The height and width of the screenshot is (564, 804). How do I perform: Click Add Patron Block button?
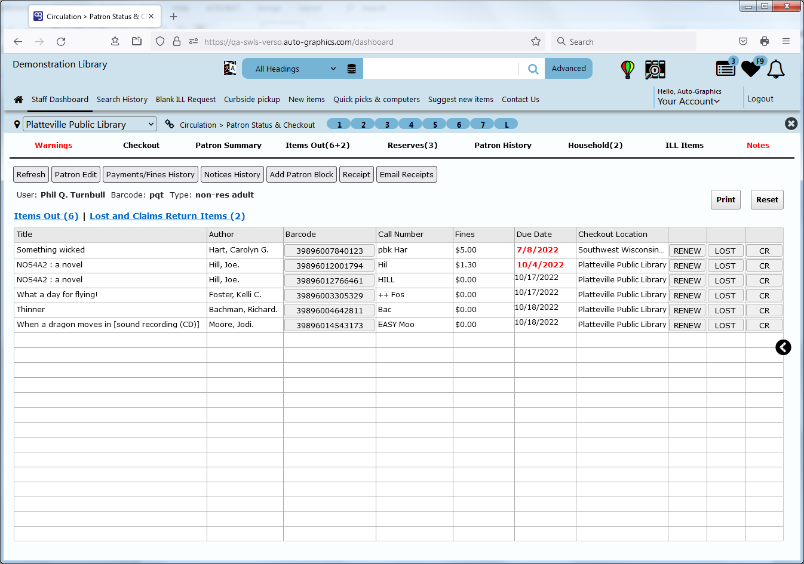(302, 174)
